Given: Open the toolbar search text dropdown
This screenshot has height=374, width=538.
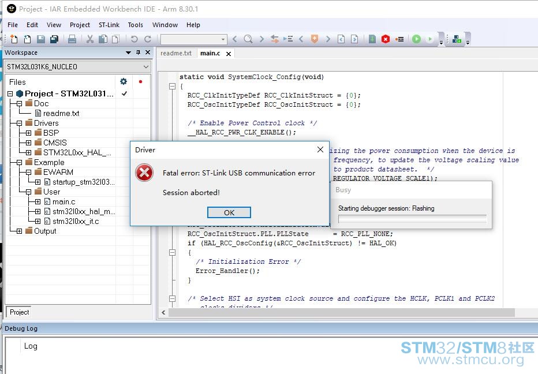Looking at the screenshot, I should click(223, 39).
